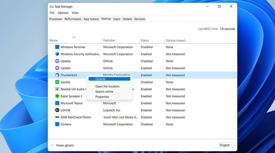Image resolution: width=275 pixels, height=153 pixels.
Task: Open the Options menu
Action: [x=63, y=13]
